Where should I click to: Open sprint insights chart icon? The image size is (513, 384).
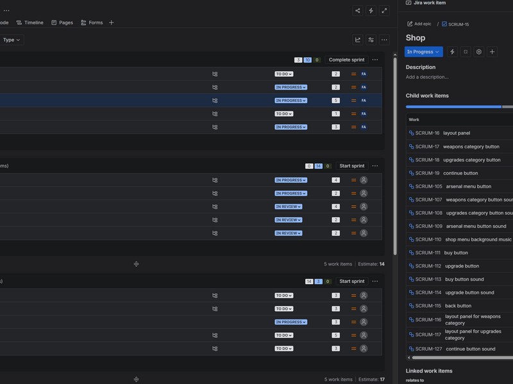(x=358, y=40)
